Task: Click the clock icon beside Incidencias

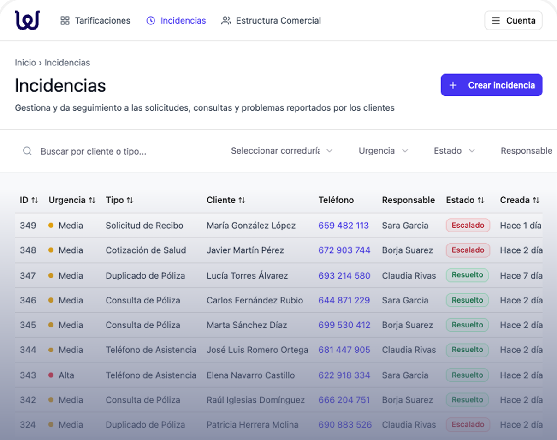Action: tap(151, 21)
